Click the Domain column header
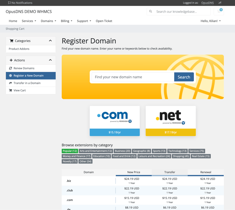This screenshot has width=235, height=210. [x=89, y=172]
